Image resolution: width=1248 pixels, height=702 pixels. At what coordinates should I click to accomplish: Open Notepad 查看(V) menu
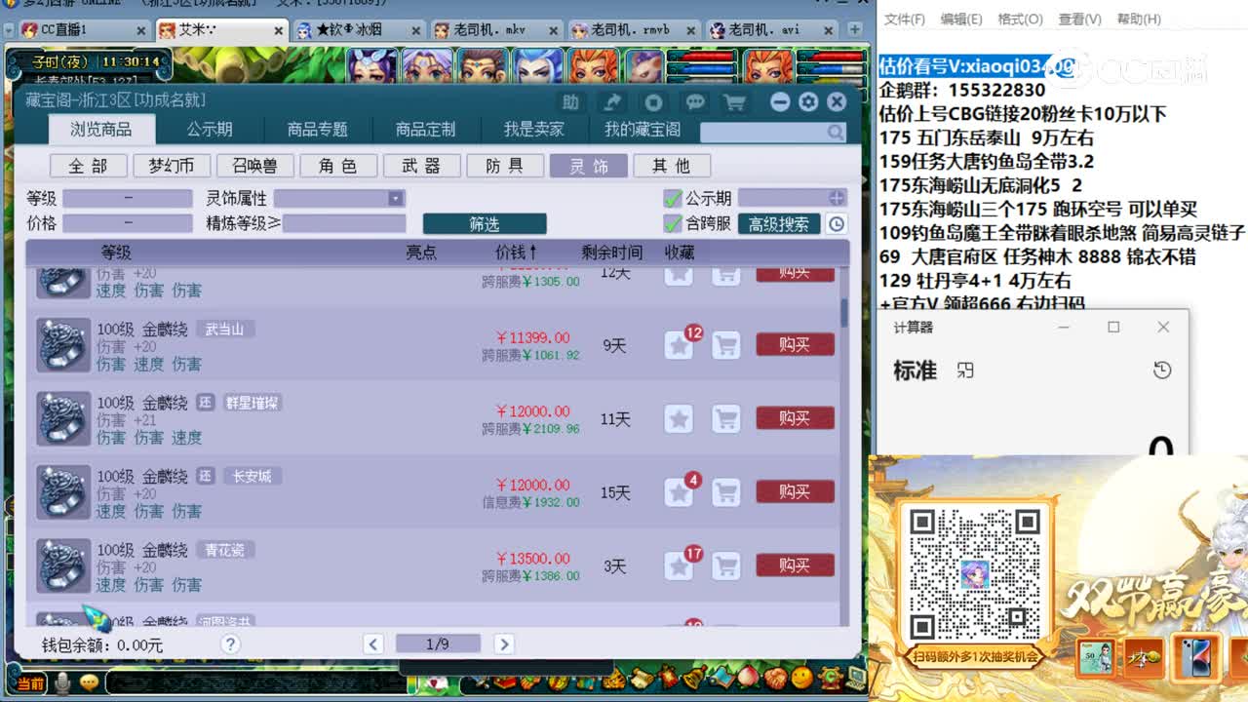point(1079,19)
